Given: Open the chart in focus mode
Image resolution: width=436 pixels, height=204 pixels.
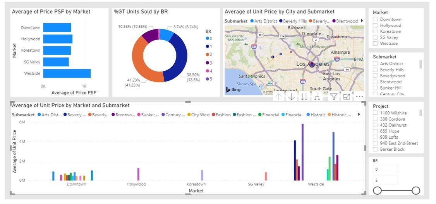Looking at the screenshot, I should coord(347,97).
